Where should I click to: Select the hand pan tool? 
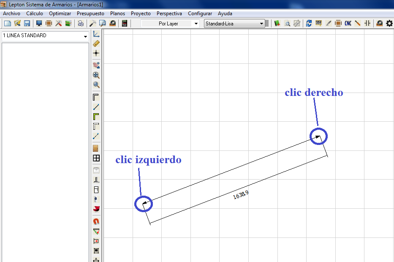pos(96,65)
